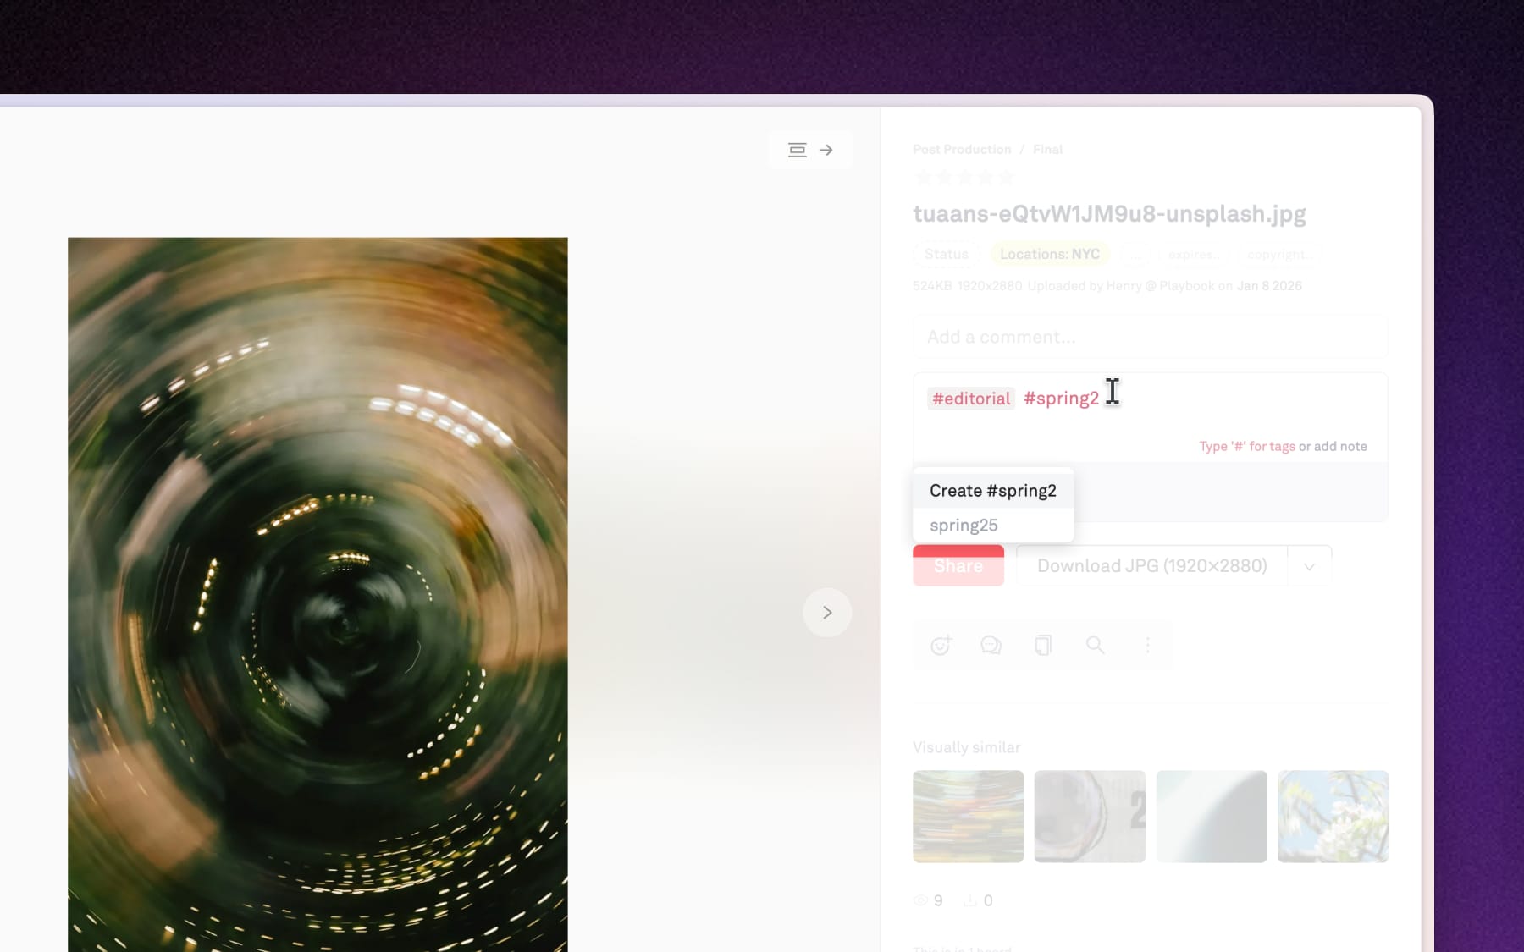Click Download JPG (1920×2880)
Image resolution: width=1524 pixels, height=952 pixels.
pyautogui.click(x=1151, y=565)
